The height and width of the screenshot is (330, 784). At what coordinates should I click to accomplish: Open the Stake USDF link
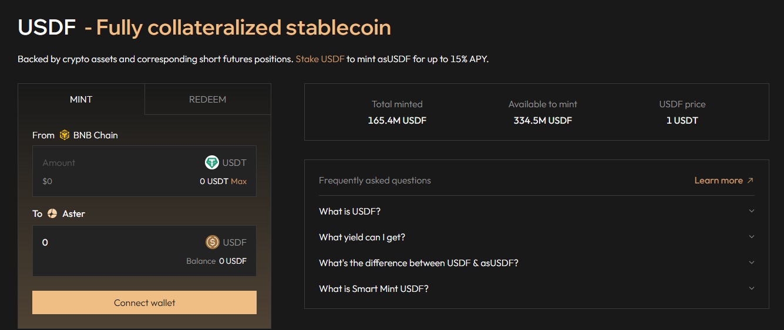coord(320,59)
